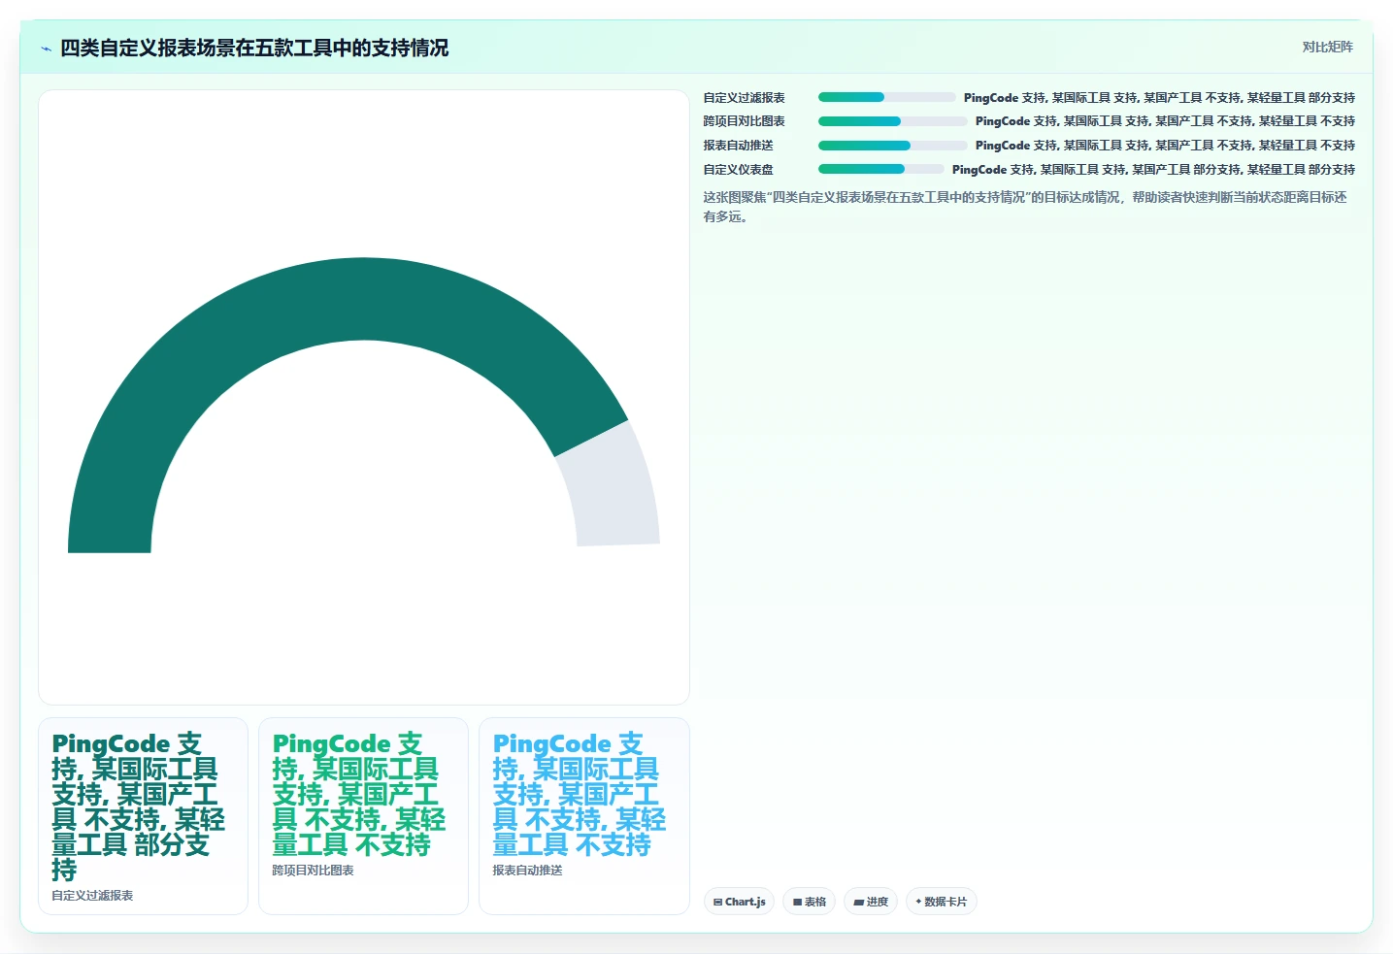Click the lightning icon beside the title
Viewport: 1393px width, 954px height.
46,49
